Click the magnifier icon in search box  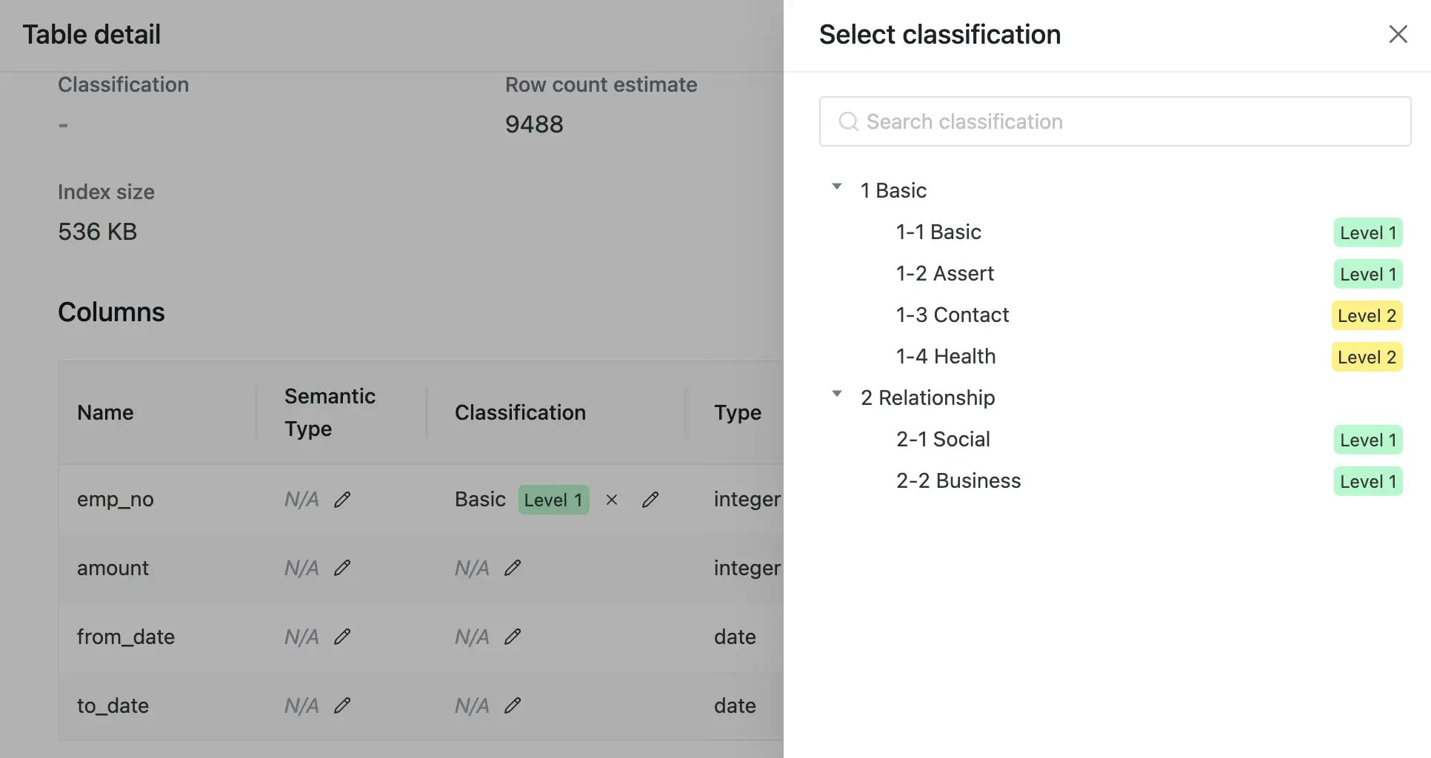848,121
